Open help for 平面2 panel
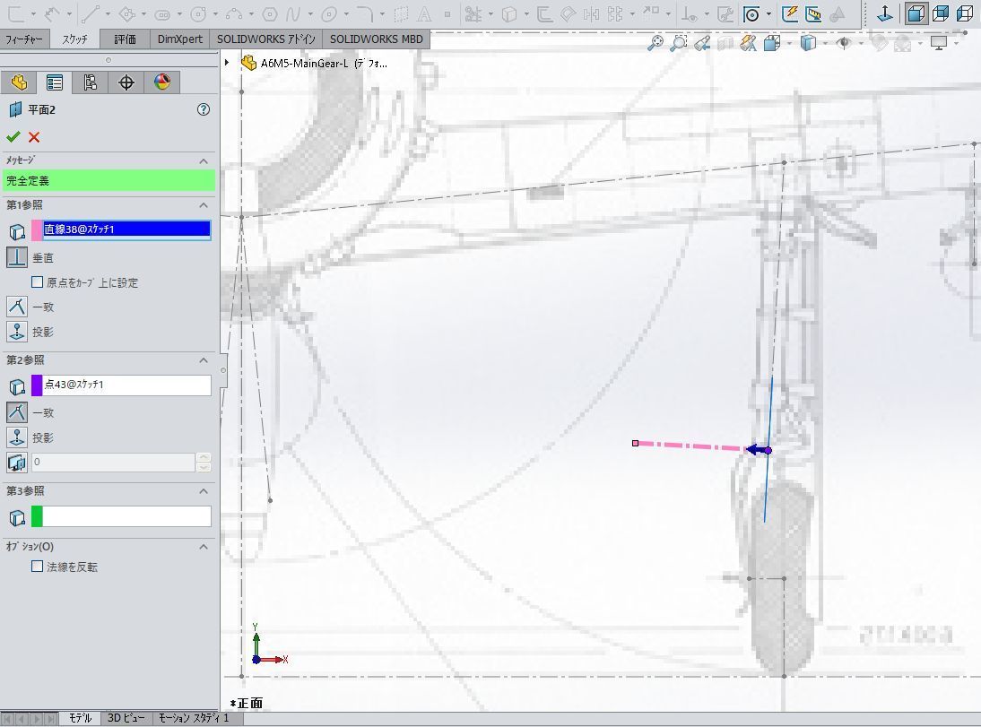Image resolution: width=981 pixels, height=727 pixels. pyautogui.click(x=204, y=109)
